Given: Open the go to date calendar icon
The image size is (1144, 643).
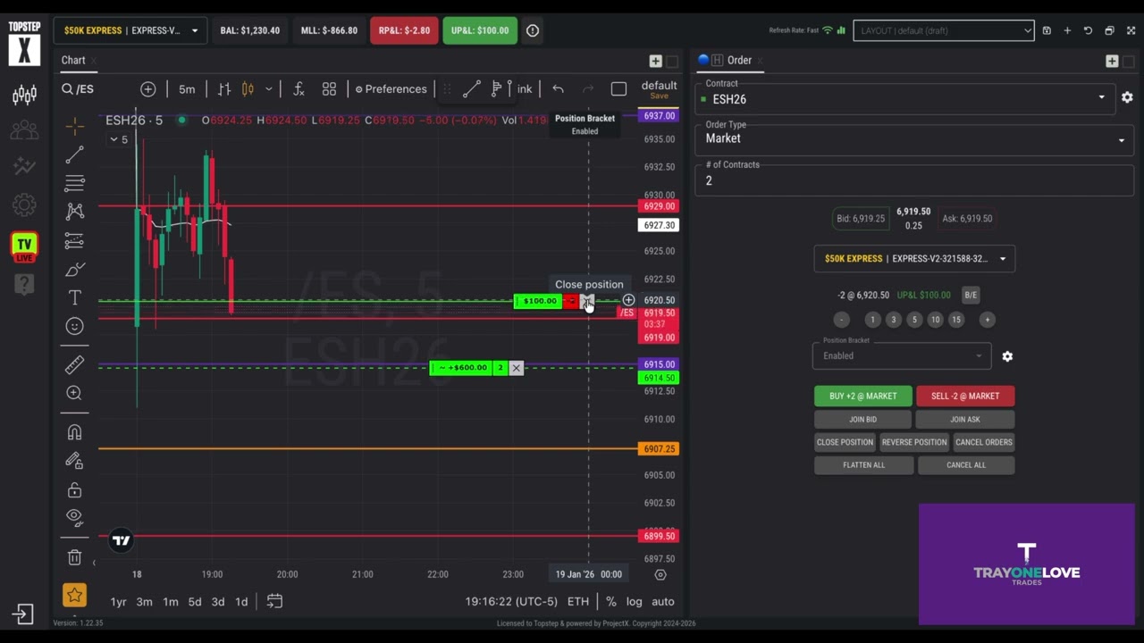Looking at the screenshot, I should (274, 602).
